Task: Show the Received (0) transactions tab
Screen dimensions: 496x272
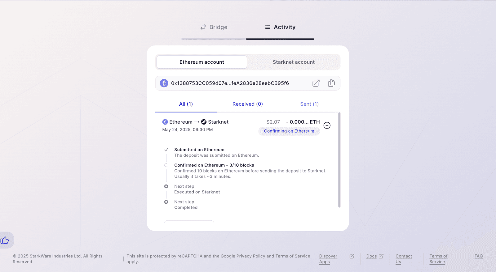Action: pyautogui.click(x=248, y=104)
